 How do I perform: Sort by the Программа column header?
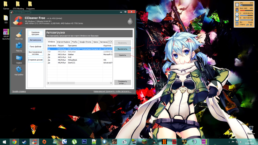pyautogui.click(x=85, y=45)
